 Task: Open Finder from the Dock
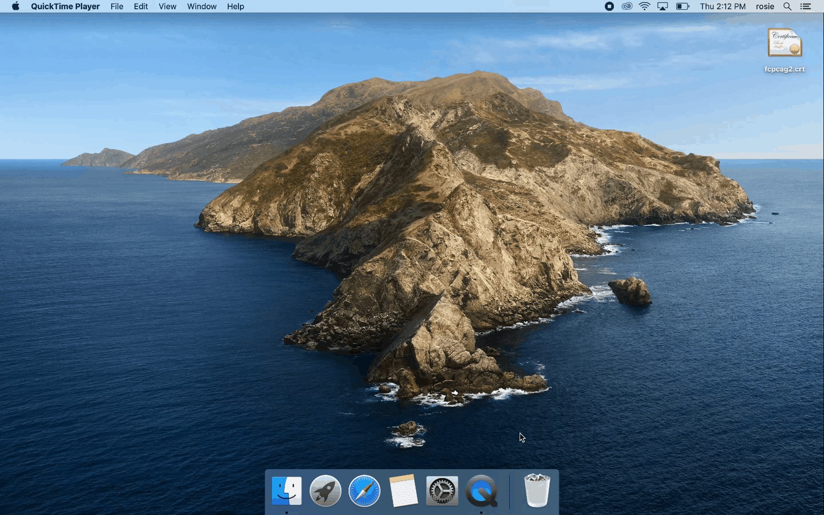click(x=286, y=492)
